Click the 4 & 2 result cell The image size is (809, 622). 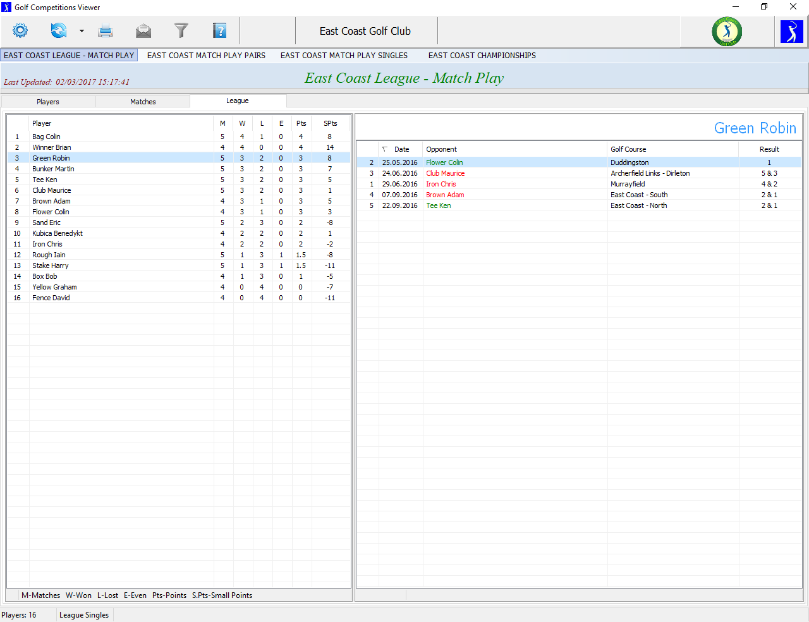pyautogui.click(x=769, y=184)
